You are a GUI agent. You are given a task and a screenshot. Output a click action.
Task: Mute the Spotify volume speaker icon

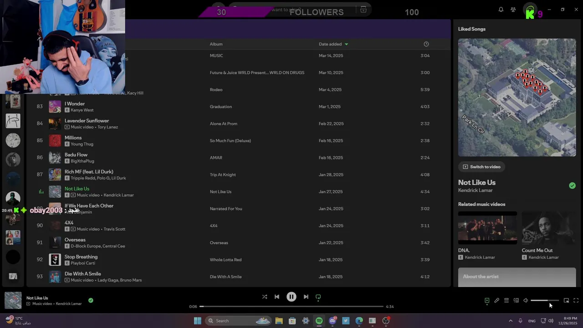pos(526,301)
